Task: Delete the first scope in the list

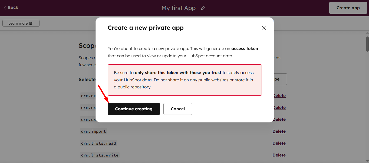Action: pos(280,96)
